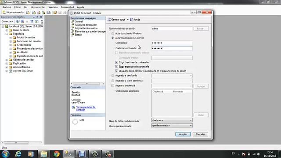Toggle Exigir directivas de contraseña checkbox
The width and height of the screenshot is (281, 158).
[116, 62]
